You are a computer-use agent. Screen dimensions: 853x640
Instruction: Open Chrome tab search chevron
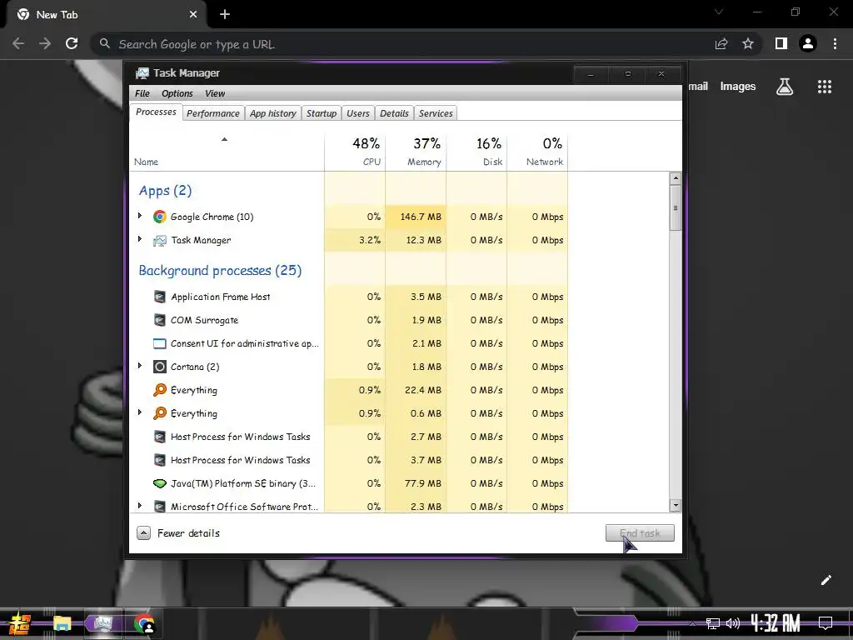point(719,12)
